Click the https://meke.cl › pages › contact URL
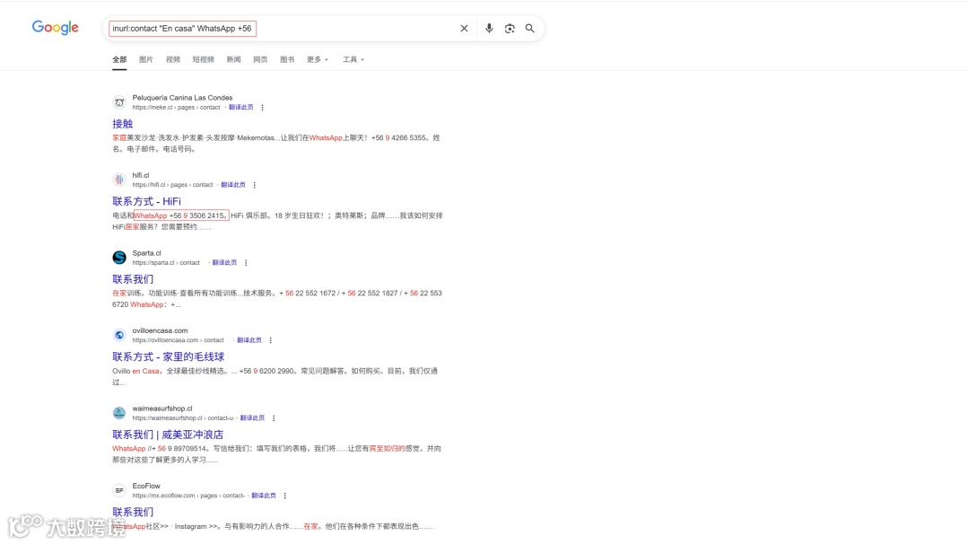969x545 pixels. click(x=176, y=108)
